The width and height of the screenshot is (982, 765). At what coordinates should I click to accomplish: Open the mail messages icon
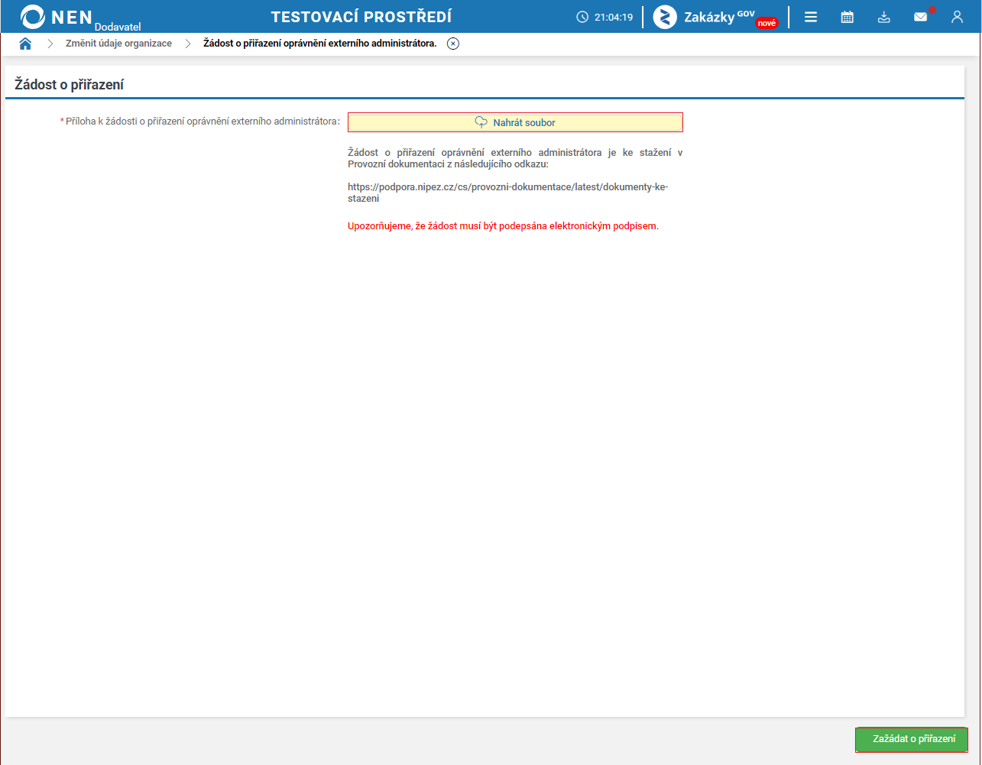pos(921,17)
